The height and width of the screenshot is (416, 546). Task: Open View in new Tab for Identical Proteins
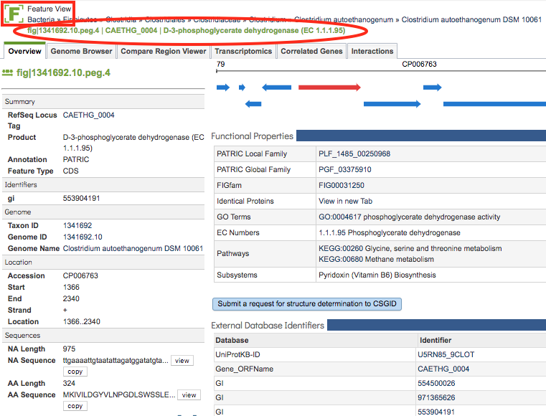coord(345,201)
